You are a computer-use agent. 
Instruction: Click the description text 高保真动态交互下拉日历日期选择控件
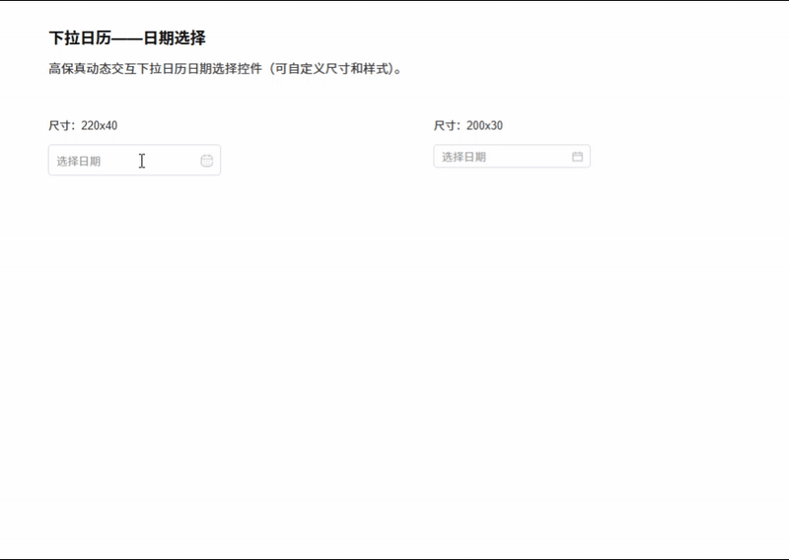(155, 68)
